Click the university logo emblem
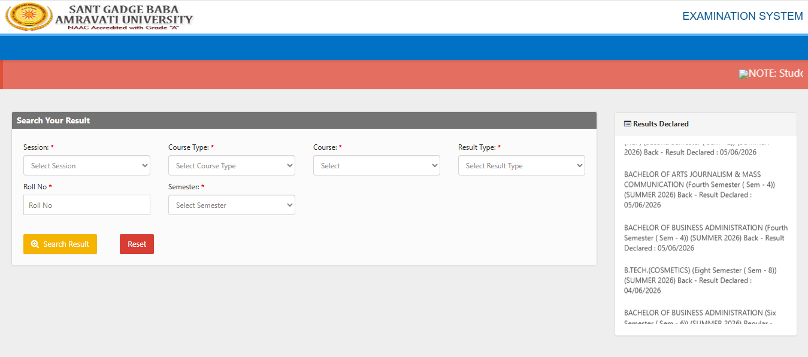808x357 pixels. click(x=29, y=17)
